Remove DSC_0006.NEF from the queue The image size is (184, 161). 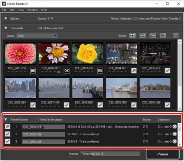[x=175, y=141]
